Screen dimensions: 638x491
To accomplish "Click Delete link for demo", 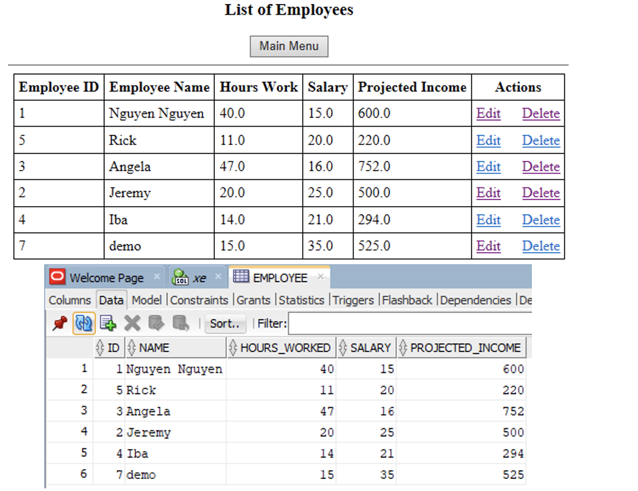I will [x=541, y=246].
